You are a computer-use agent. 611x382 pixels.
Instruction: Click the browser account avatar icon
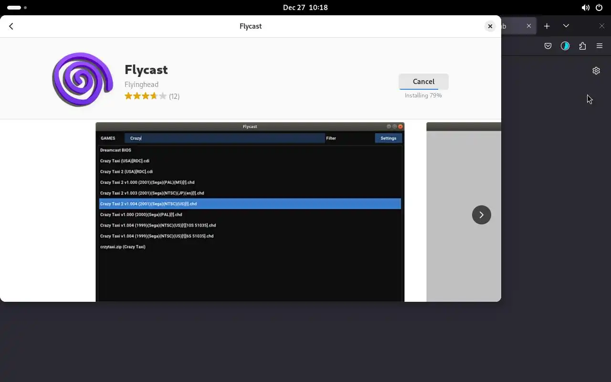coord(565,46)
